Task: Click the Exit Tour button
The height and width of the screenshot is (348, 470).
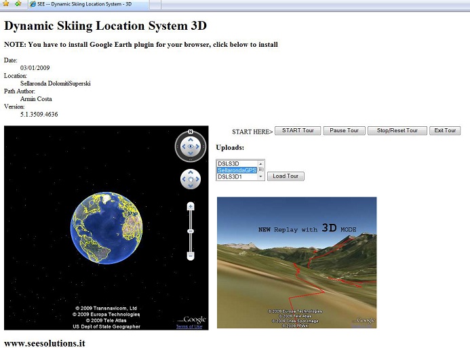Action: [x=445, y=131]
